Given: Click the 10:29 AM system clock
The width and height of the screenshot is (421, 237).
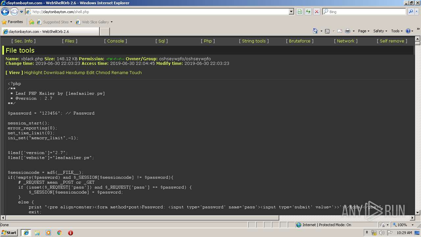Looking at the screenshot, I should click(x=404, y=233).
